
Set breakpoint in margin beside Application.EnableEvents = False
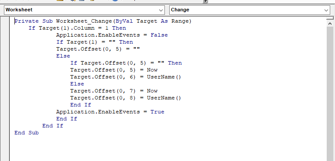(5, 35)
